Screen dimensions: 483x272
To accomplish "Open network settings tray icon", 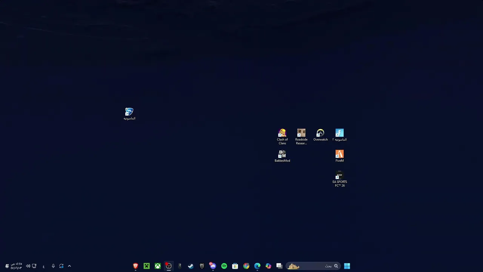I will 34,266.
